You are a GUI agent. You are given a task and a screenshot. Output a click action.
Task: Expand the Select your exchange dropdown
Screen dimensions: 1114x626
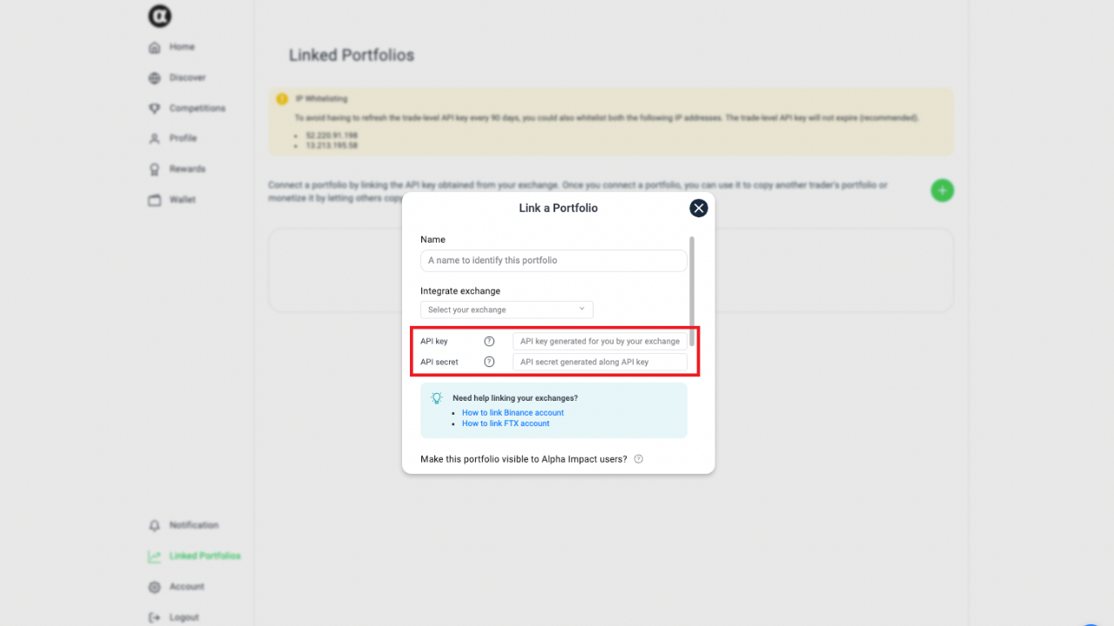[507, 310]
